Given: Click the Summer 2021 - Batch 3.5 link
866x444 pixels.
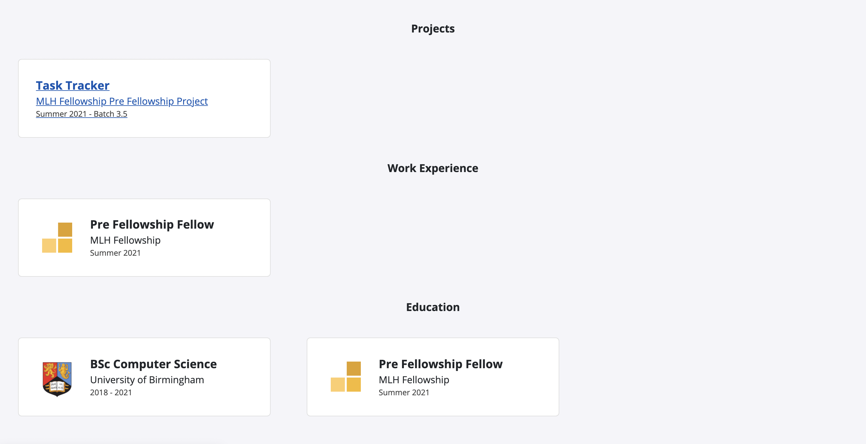Looking at the screenshot, I should [x=81, y=114].
